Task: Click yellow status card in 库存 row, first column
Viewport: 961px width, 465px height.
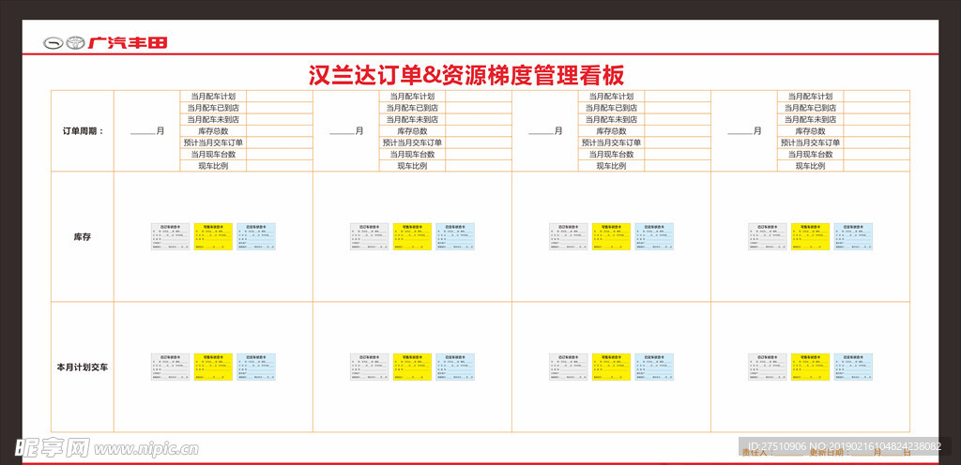Action: pos(213,236)
